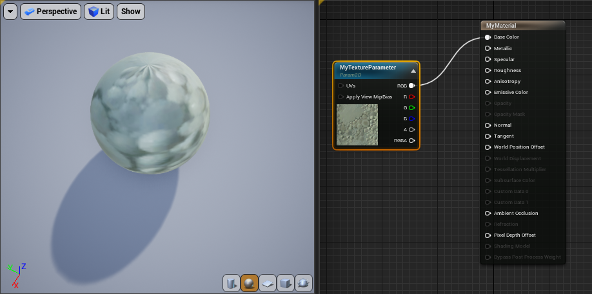This screenshot has width=592, height=294.
Task: Select the MyTextureParameter node title
Action: click(368, 68)
